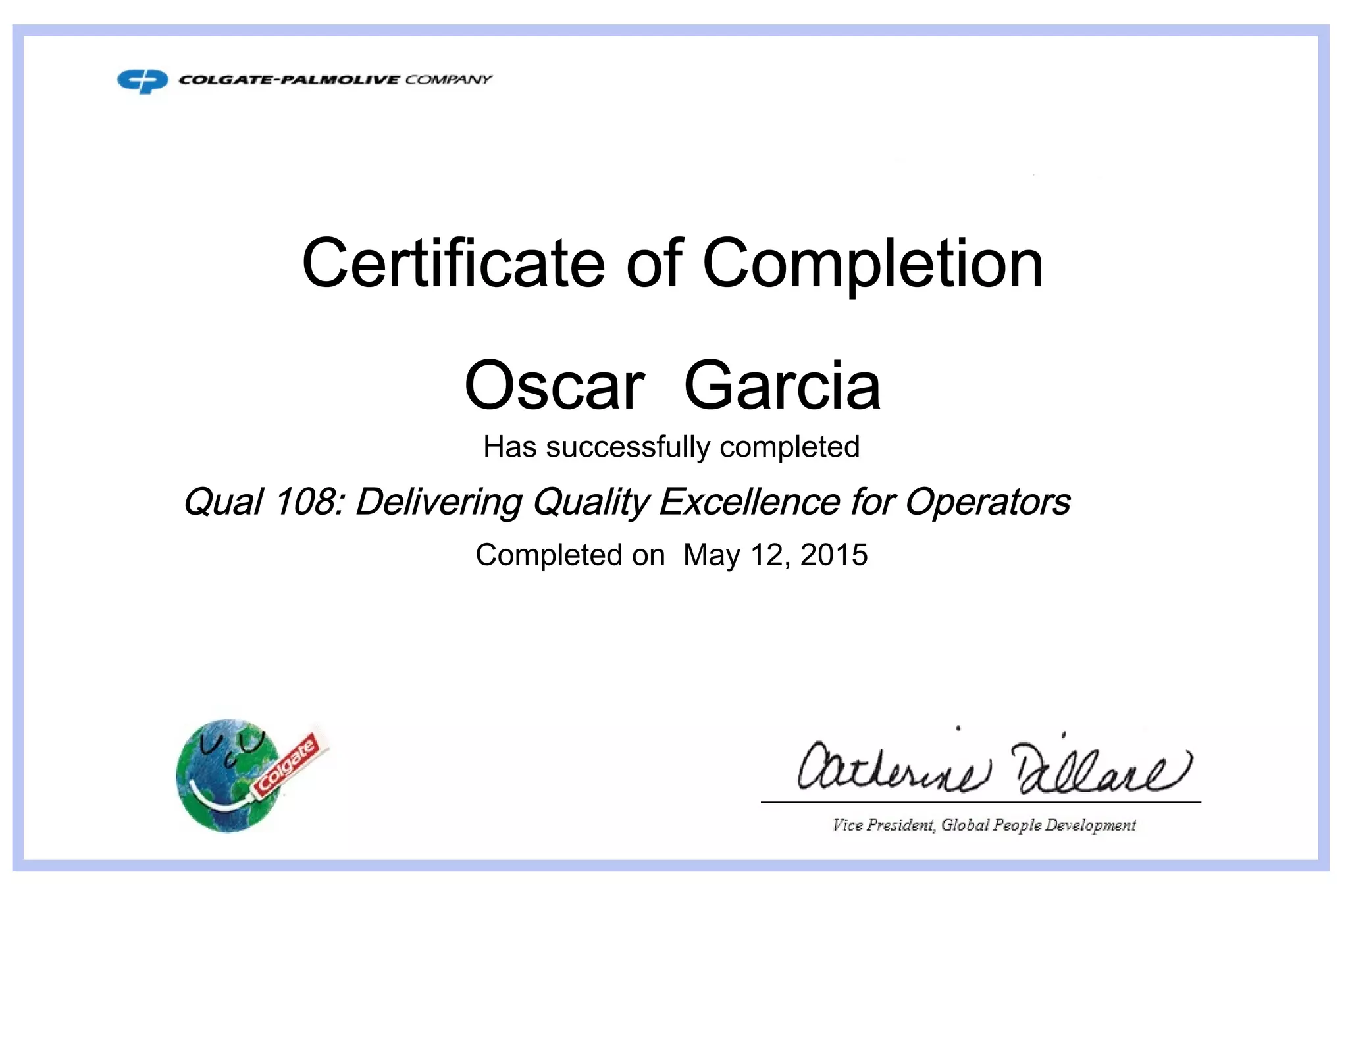Click the Completed on May 12, 2015 line
Image resolution: width=1348 pixels, height=1041 pixels.
(x=671, y=555)
